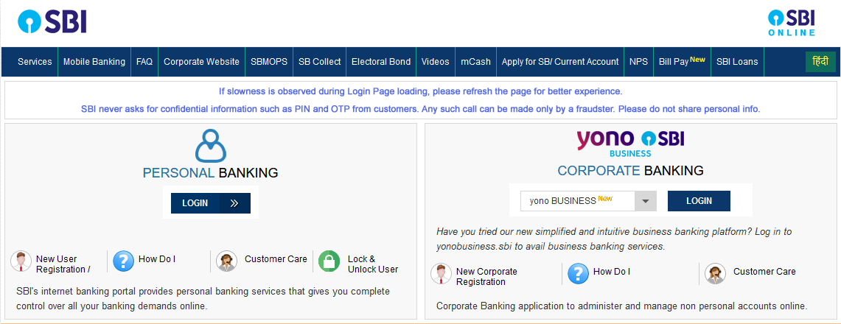Image resolution: width=841 pixels, height=324 pixels.
Task: Click the Personal Banking user silhouette icon
Action: [211, 146]
